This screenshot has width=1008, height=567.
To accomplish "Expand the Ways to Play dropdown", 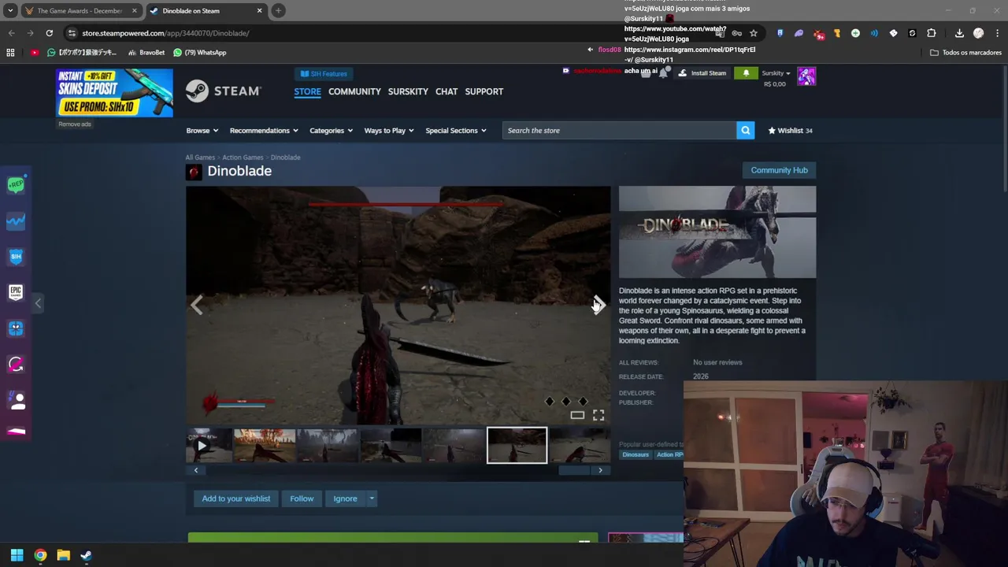I will click(x=389, y=131).
